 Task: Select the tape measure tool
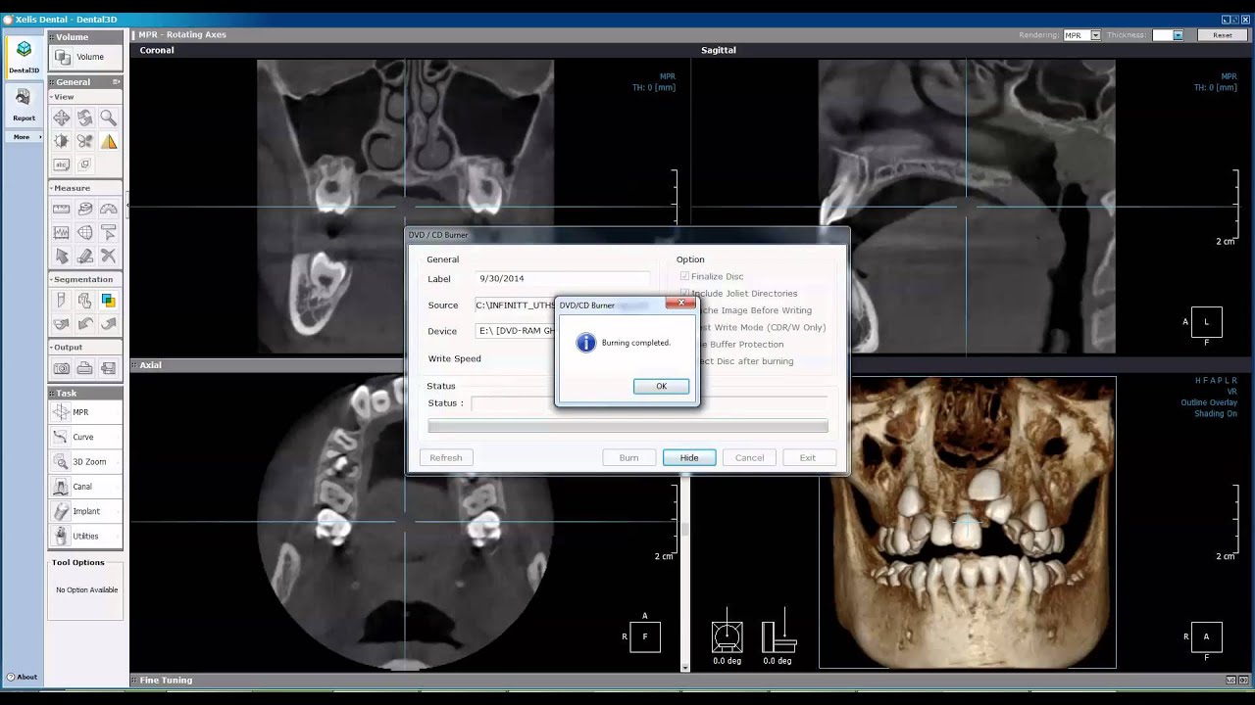coord(85,209)
